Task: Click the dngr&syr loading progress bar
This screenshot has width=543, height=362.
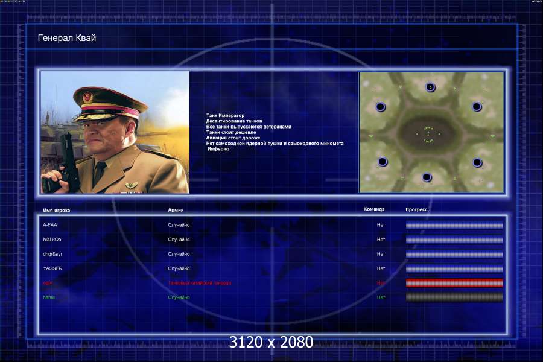Action: pos(454,254)
